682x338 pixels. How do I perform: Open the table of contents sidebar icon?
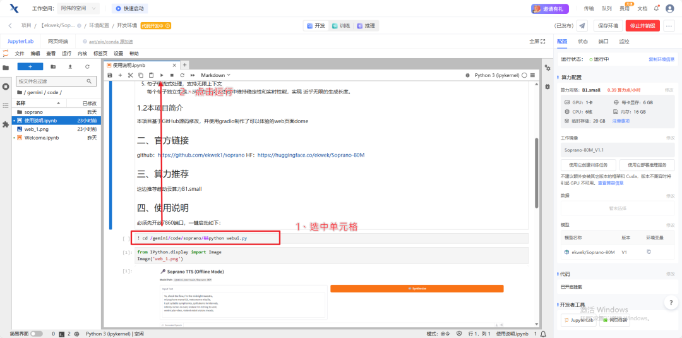[6, 106]
